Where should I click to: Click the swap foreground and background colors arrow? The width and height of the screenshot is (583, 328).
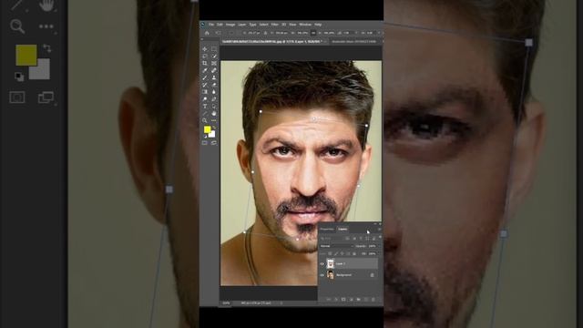214,128
